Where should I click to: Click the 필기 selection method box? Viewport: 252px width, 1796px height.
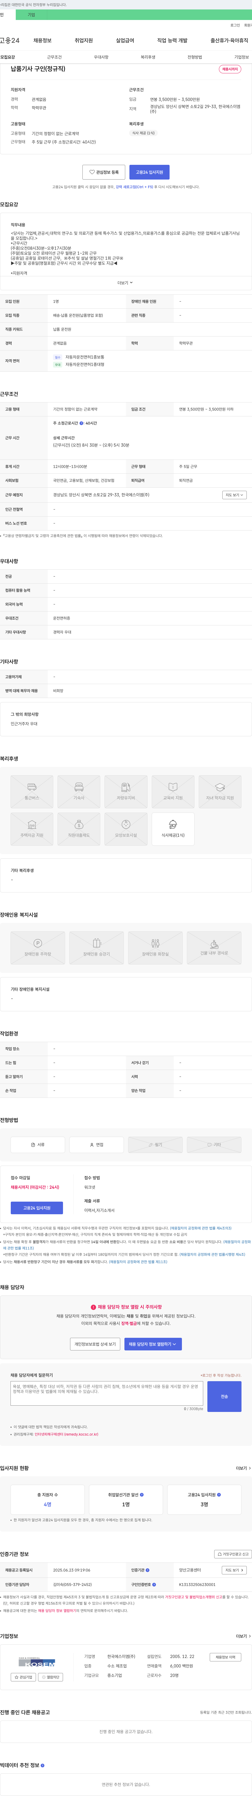pyautogui.click(x=155, y=1145)
